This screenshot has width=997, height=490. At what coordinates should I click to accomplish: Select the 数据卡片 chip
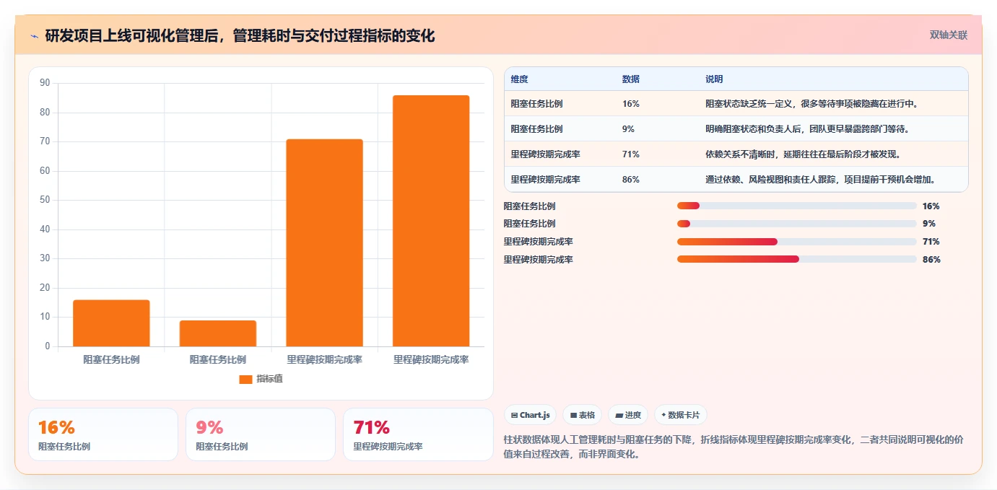point(681,415)
